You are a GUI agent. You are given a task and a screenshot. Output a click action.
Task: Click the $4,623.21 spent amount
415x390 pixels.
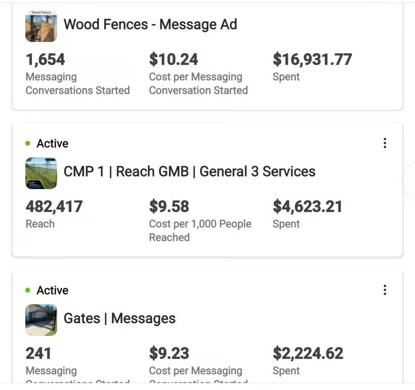pyautogui.click(x=308, y=206)
